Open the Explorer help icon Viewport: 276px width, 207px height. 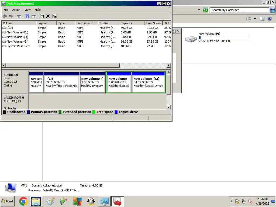coord(270,19)
